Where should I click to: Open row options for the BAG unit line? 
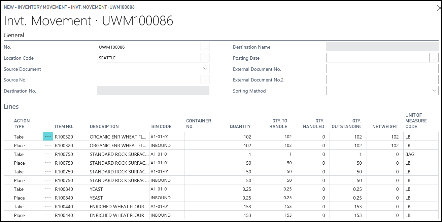(x=48, y=154)
